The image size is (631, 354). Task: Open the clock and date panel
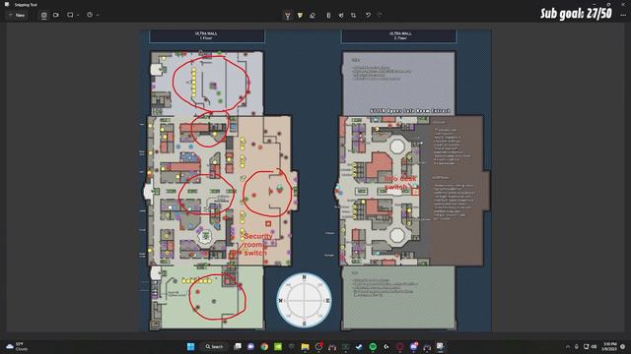click(x=610, y=347)
